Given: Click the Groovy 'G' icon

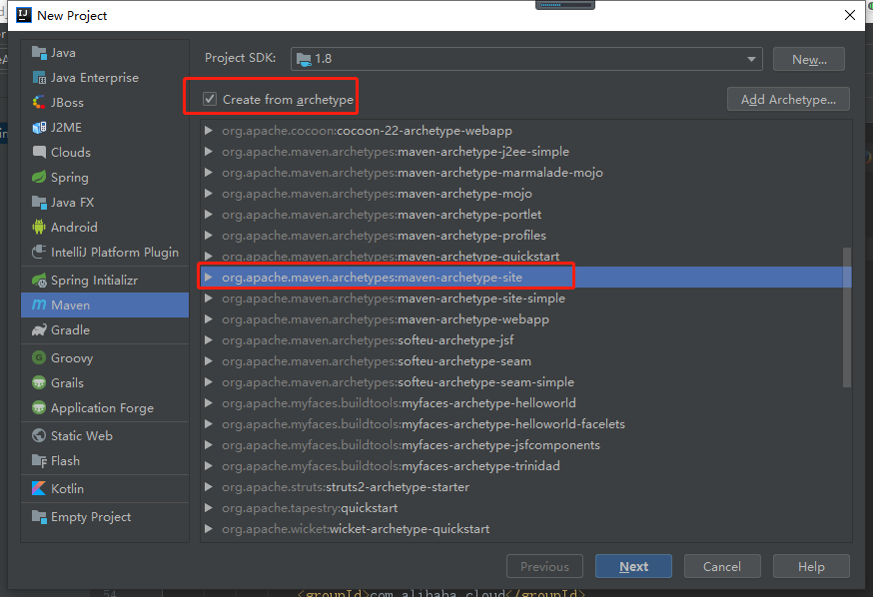Looking at the screenshot, I should point(39,357).
